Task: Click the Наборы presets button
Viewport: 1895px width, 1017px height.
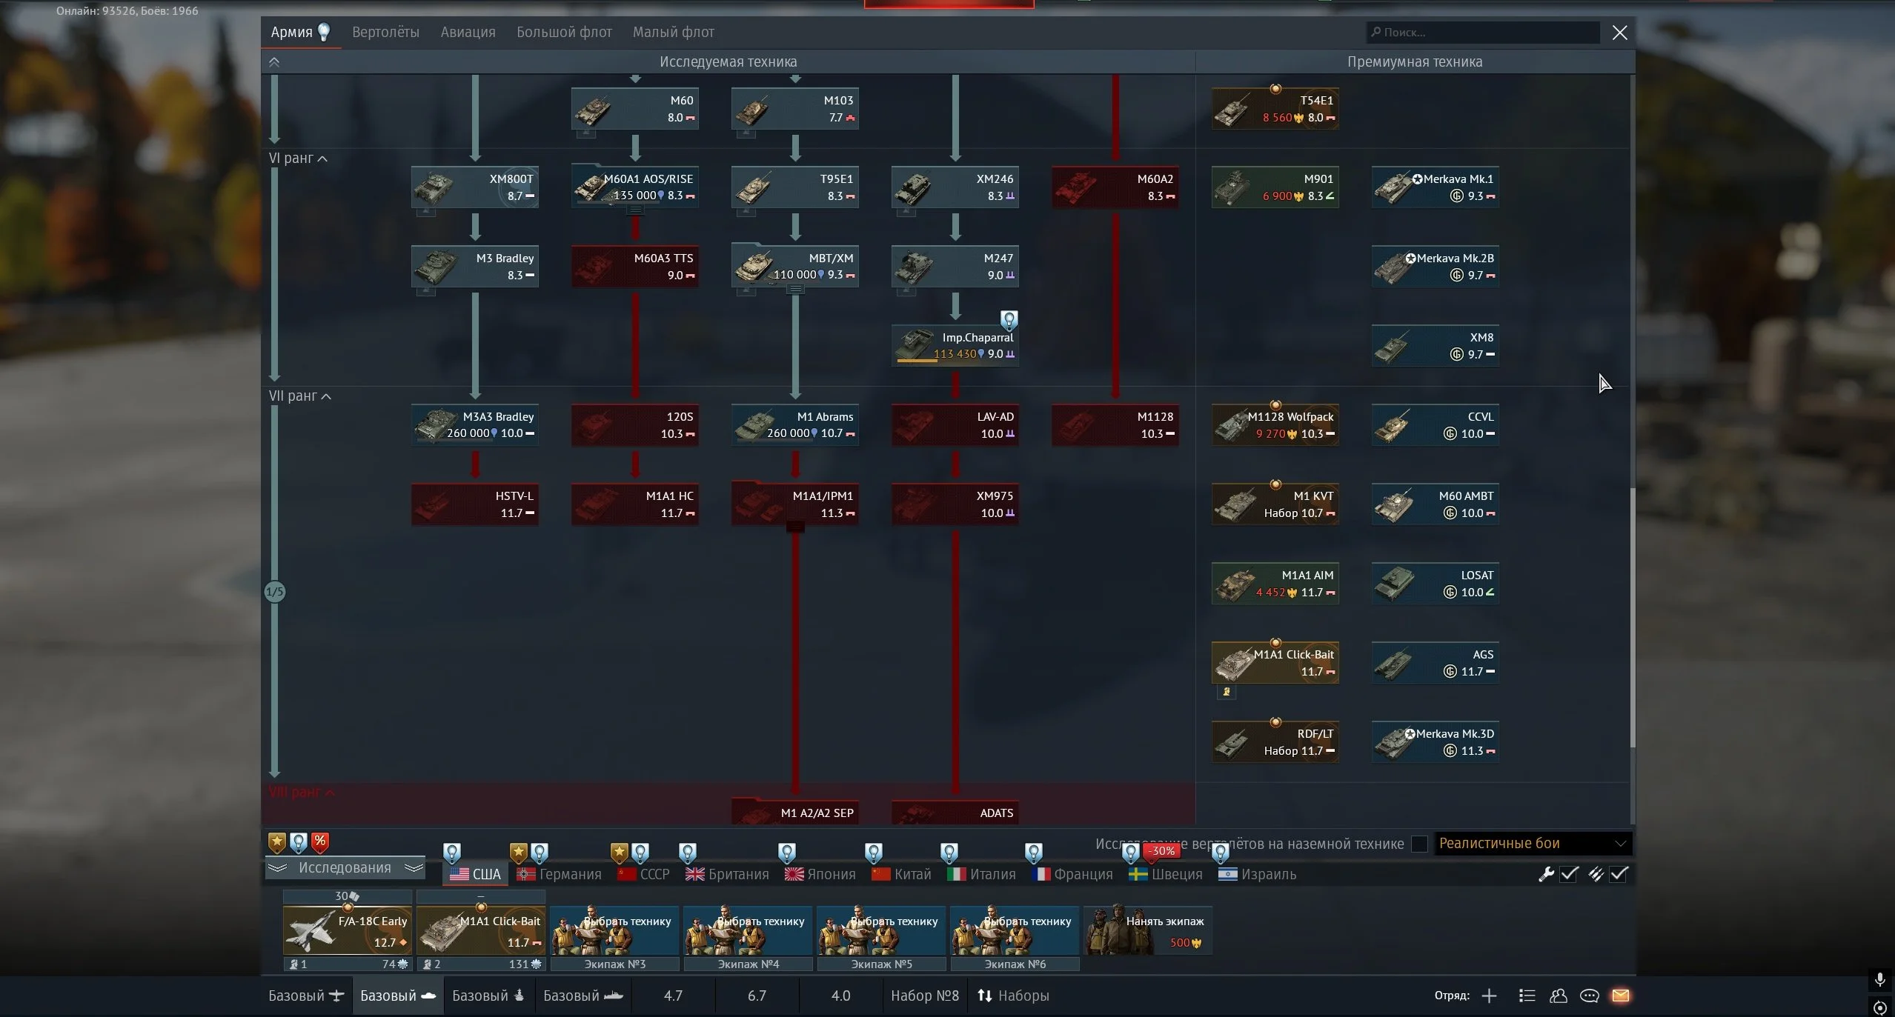Action: (x=1013, y=996)
